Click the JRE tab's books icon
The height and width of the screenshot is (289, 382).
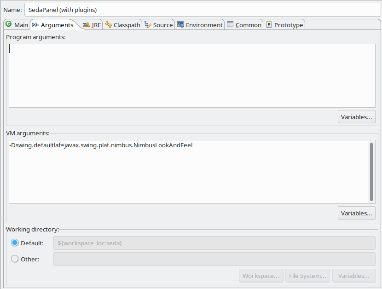(x=86, y=25)
